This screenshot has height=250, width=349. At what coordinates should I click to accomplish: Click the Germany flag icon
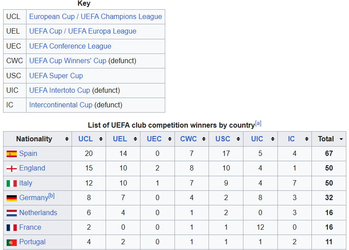pyautogui.click(x=11, y=198)
